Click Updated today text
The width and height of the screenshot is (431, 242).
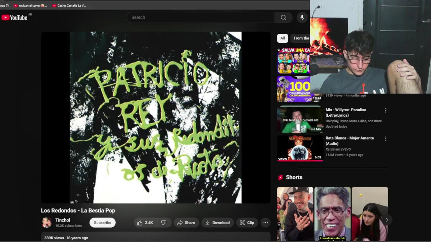point(336,127)
